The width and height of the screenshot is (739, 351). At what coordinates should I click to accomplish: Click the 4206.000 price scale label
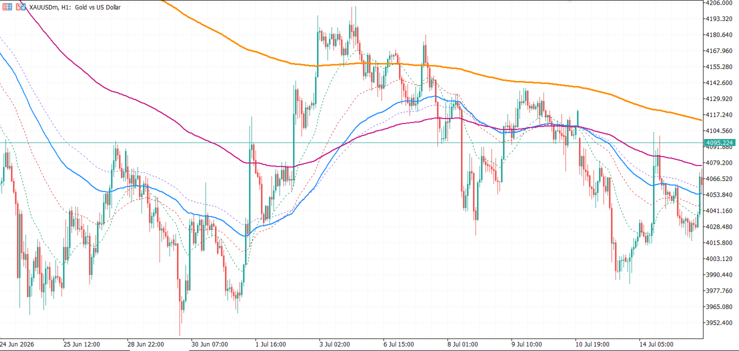click(719, 3)
